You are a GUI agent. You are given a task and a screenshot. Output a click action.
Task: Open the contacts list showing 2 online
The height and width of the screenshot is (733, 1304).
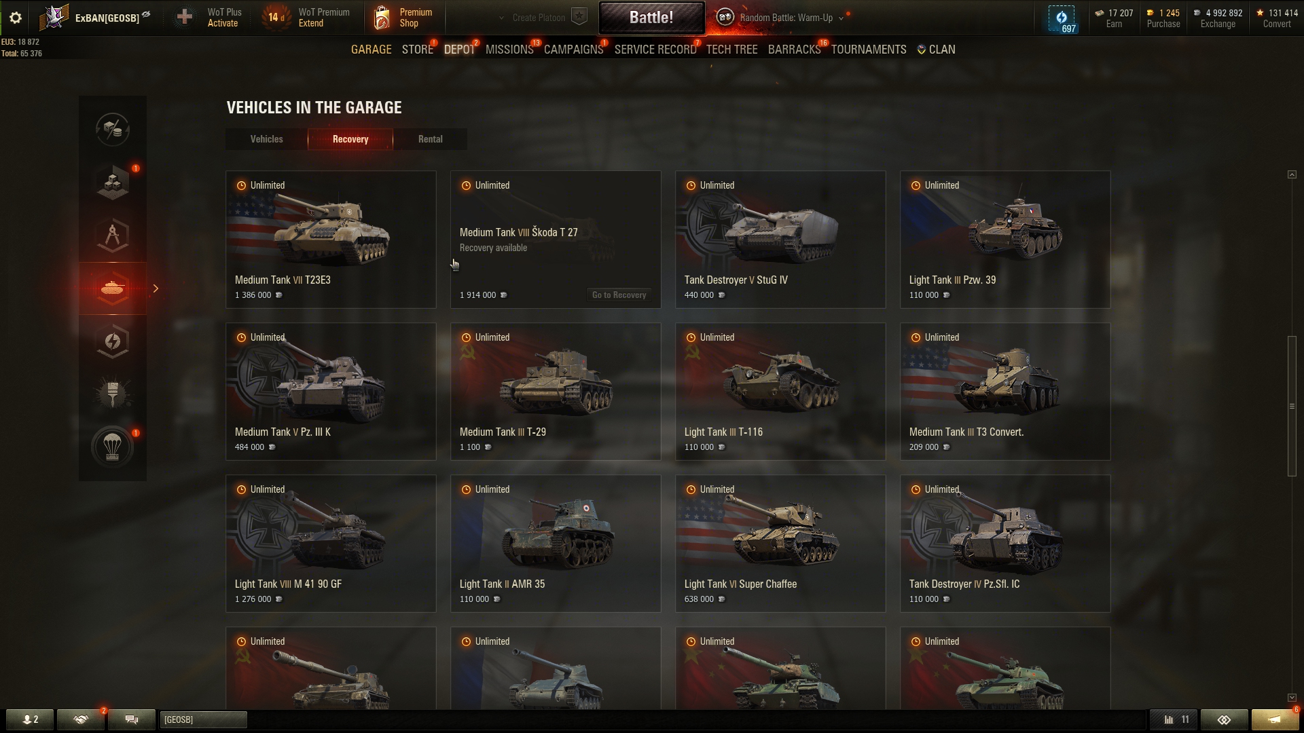pos(30,719)
